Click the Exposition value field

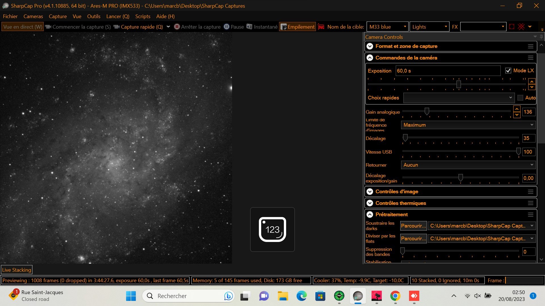tap(448, 71)
